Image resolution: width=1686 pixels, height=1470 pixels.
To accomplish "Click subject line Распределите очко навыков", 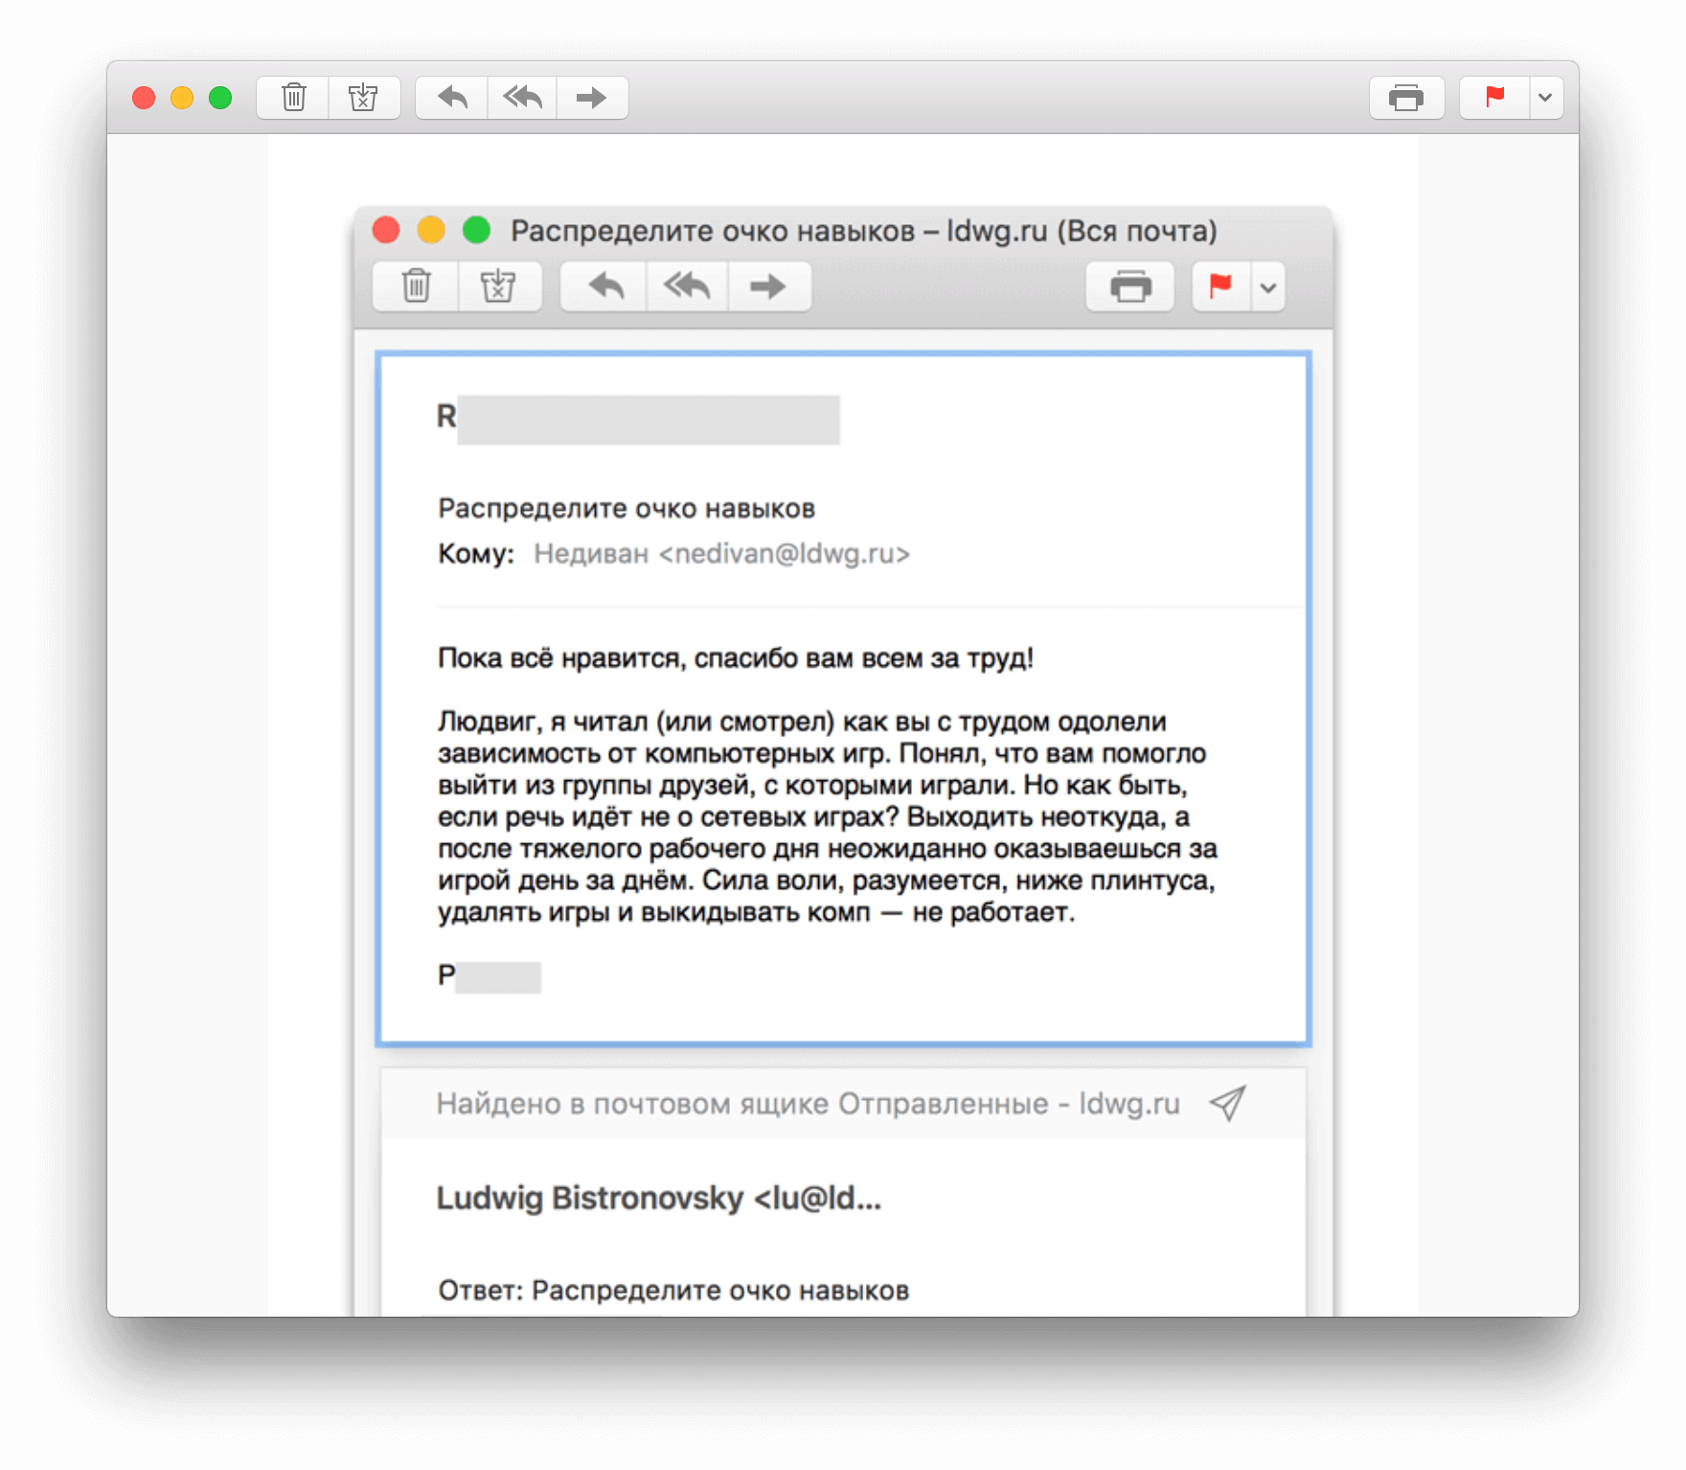I will [x=627, y=508].
